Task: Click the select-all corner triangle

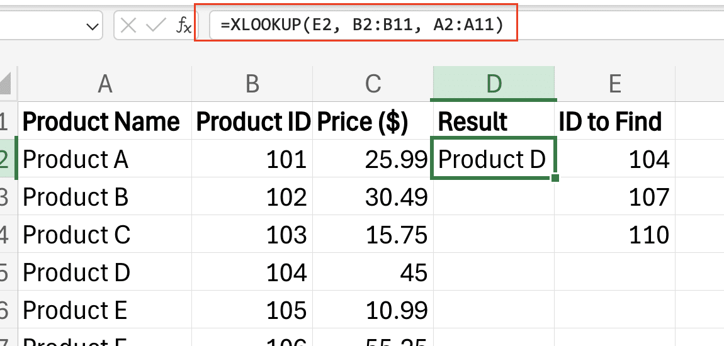Action: [6, 84]
